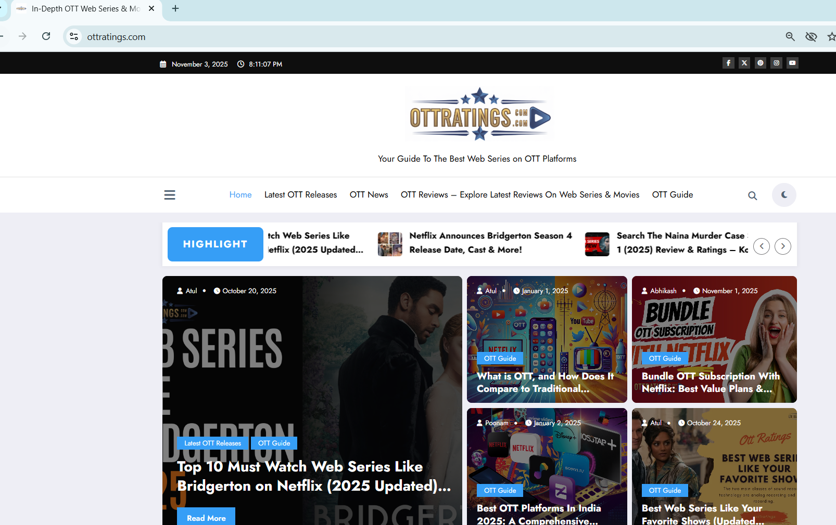This screenshot has width=836, height=525.
Task: Click author Atul on featured Bridgerton article
Action: coord(187,291)
